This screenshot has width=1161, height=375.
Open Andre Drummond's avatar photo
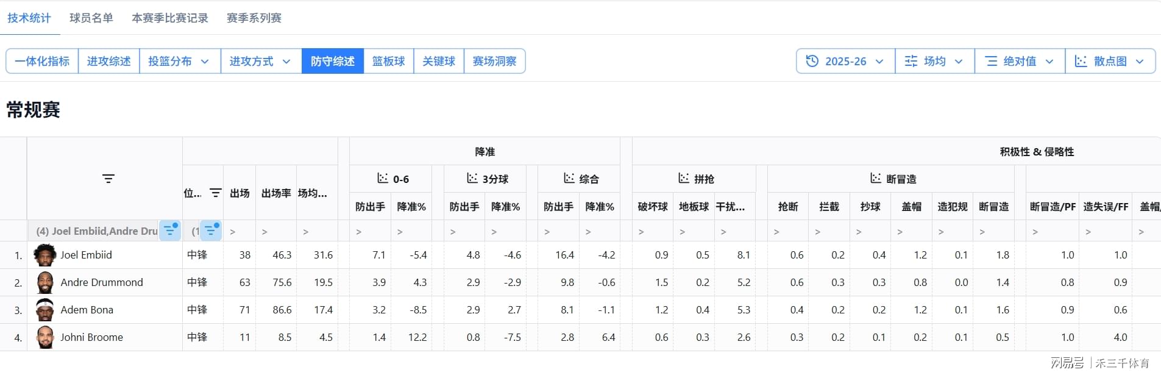[x=44, y=282]
